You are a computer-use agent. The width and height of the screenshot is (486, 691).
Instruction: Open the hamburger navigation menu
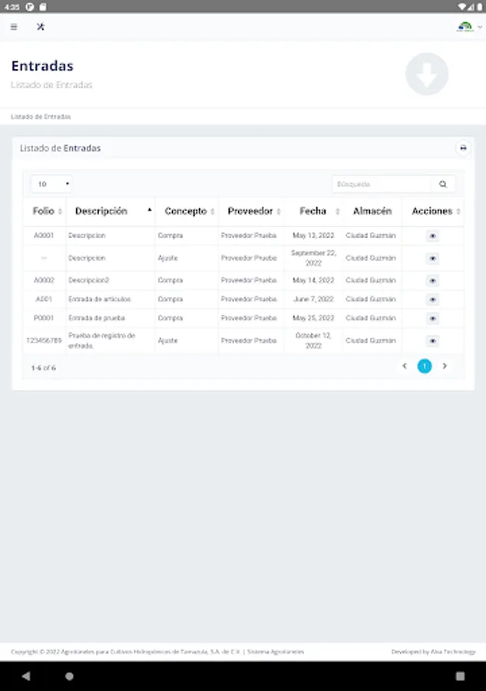(14, 27)
